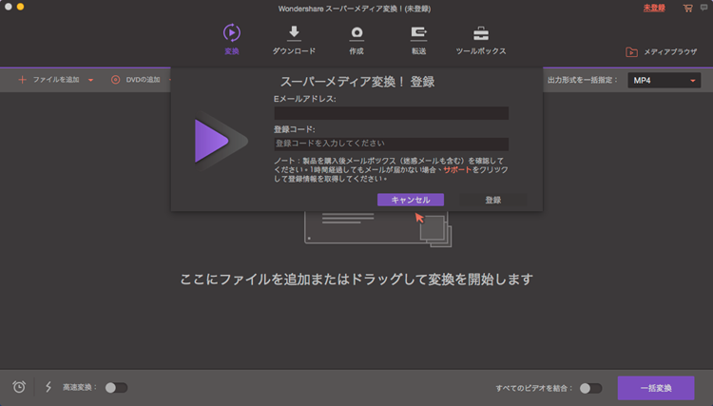Click the lightning bolt high-speed icon
Viewport: 713px width, 406px height.
(x=48, y=387)
